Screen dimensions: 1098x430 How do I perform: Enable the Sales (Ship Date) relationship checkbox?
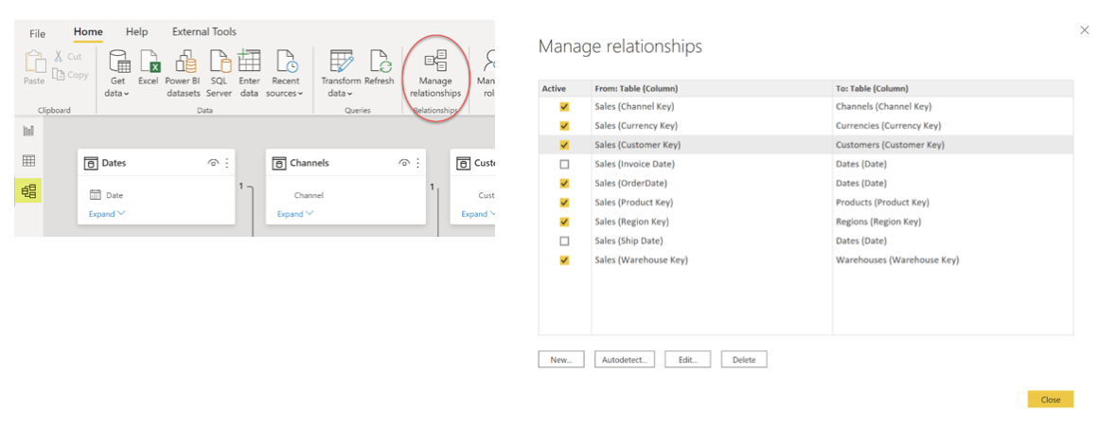pyautogui.click(x=565, y=241)
